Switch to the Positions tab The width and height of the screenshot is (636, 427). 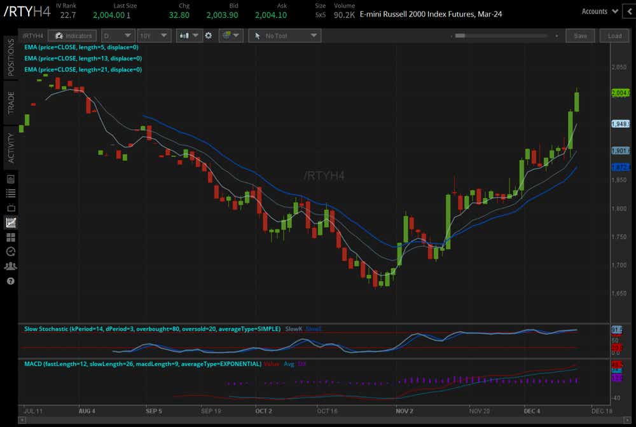click(x=11, y=57)
